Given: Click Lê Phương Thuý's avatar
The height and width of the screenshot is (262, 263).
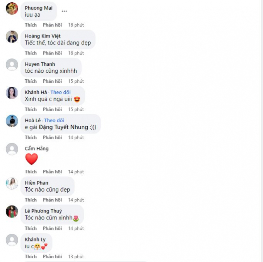Looking at the screenshot, I should click(x=12, y=211).
